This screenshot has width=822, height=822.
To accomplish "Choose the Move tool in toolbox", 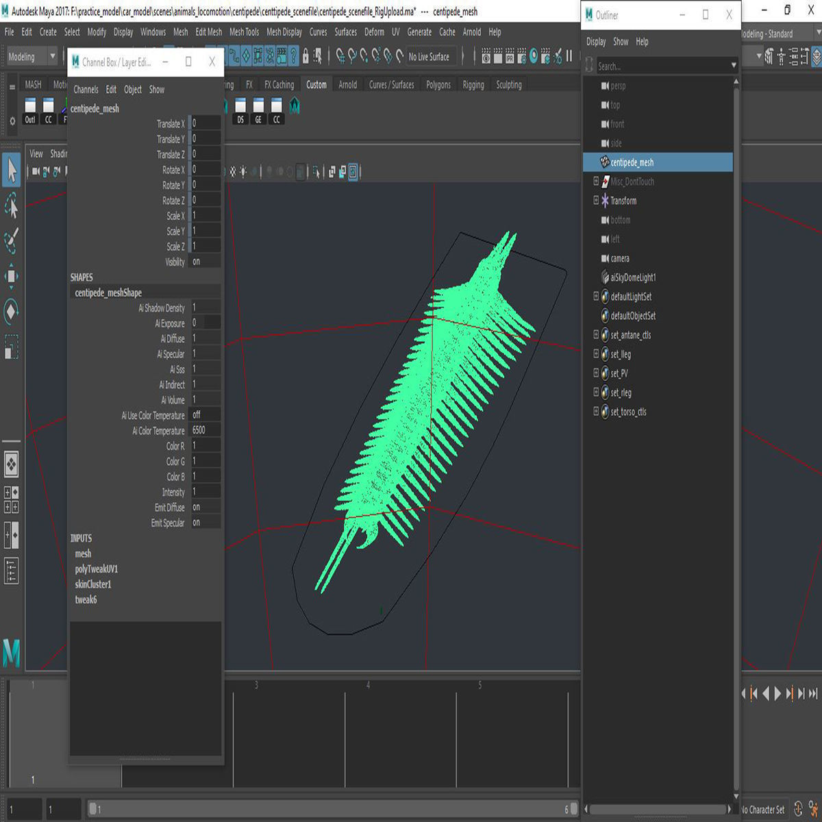I will (12, 276).
